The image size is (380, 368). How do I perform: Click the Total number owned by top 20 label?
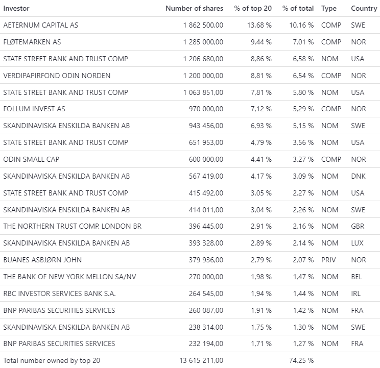[x=52, y=360]
